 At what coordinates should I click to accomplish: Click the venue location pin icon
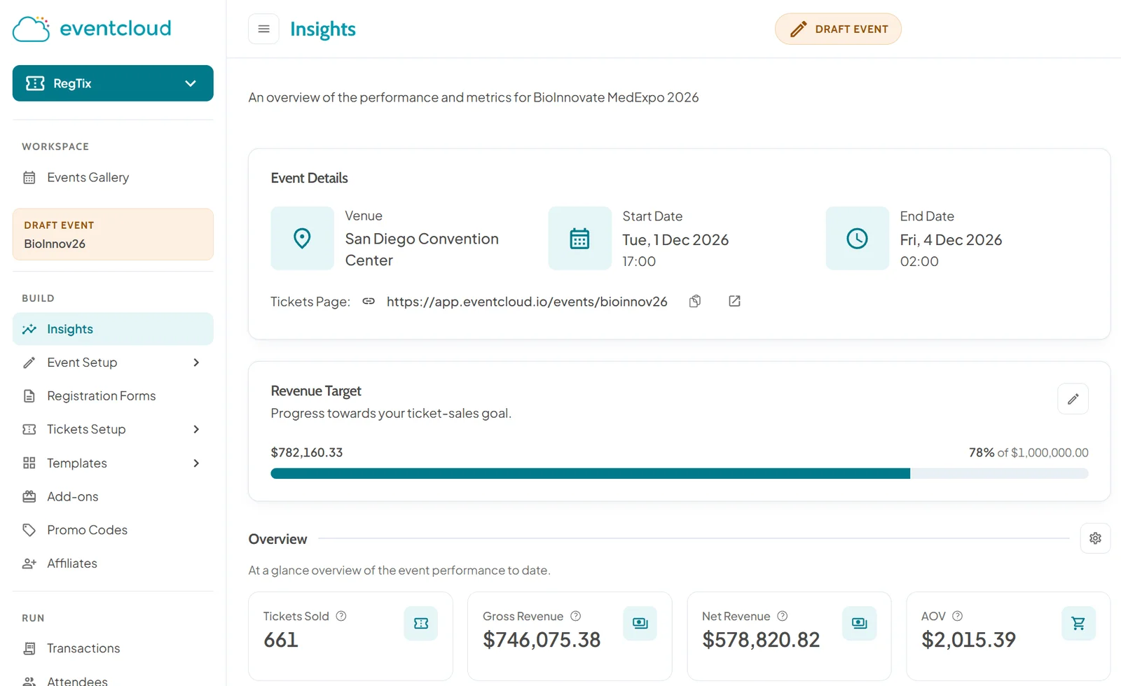point(302,238)
